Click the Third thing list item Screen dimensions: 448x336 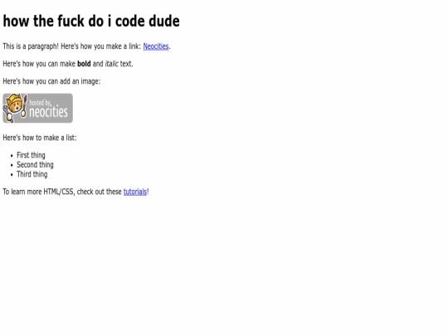click(32, 174)
